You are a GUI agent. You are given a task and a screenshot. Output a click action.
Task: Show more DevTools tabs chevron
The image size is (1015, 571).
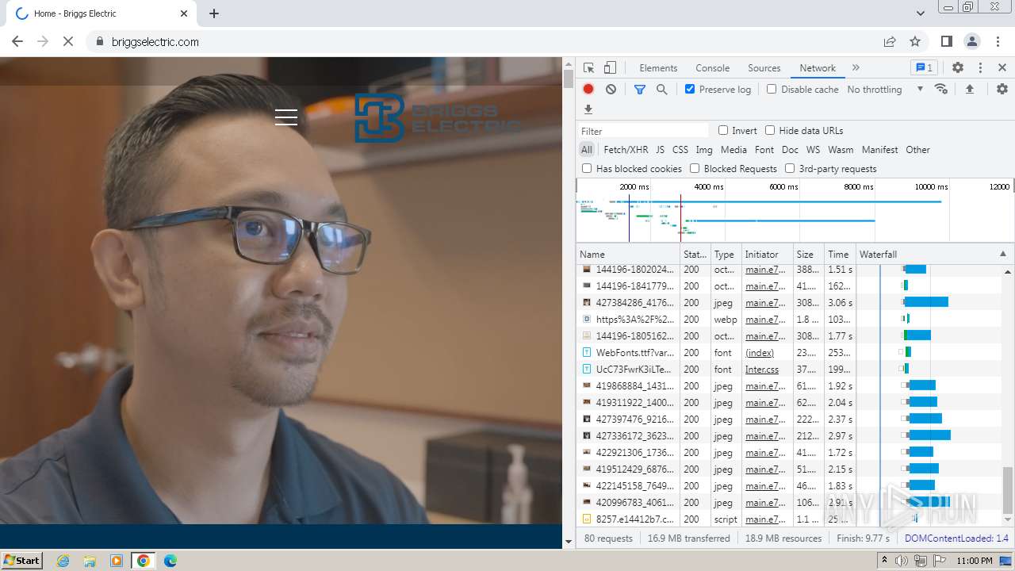click(x=856, y=68)
